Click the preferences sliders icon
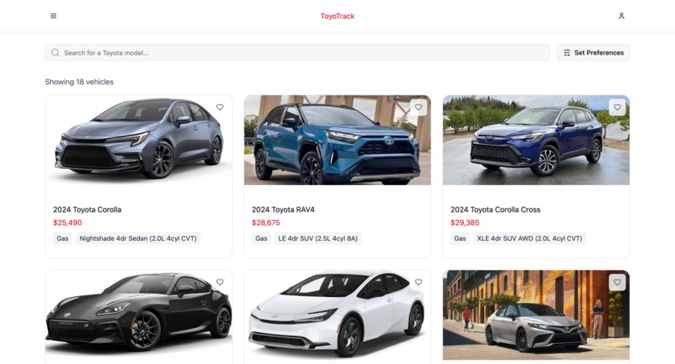This screenshot has height=364, width=675. [x=567, y=53]
